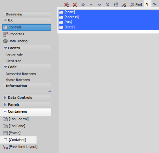
Task: Open Find in the toolbar
Action: pos(136,5)
